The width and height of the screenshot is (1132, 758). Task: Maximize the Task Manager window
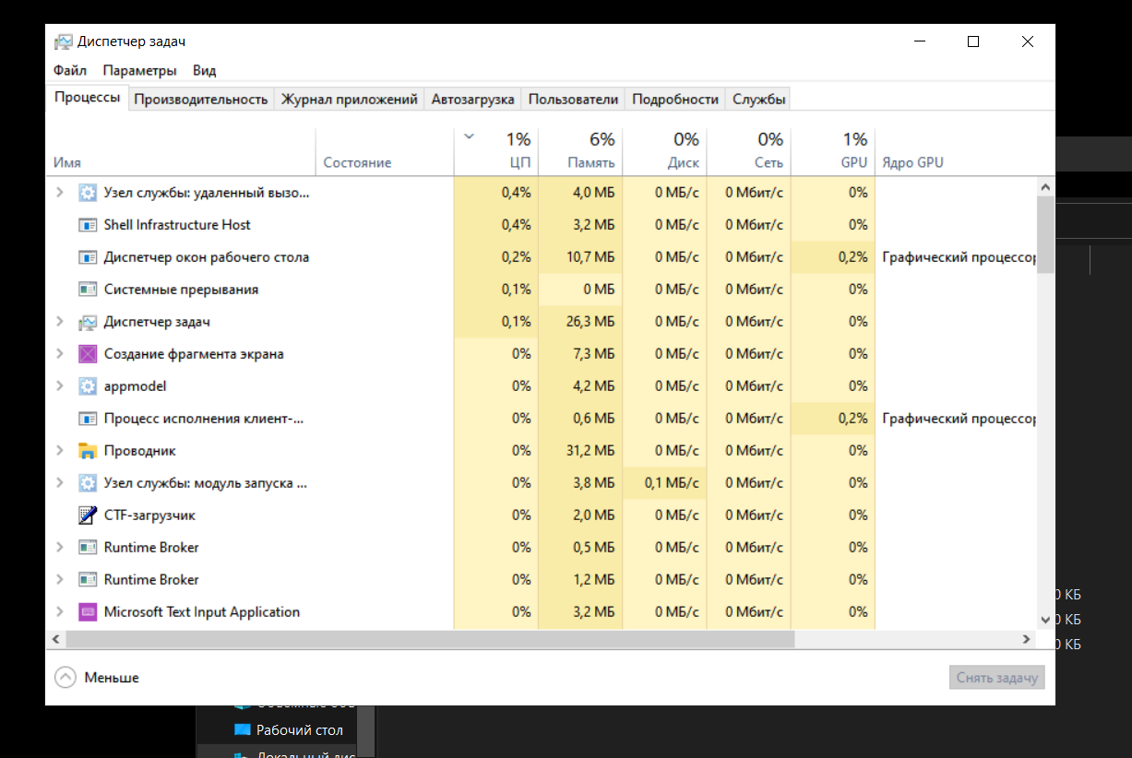pos(973,41)
